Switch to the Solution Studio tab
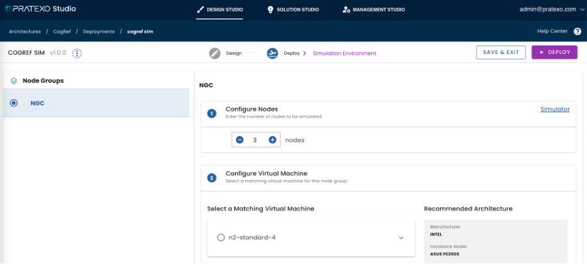Viewport: 587px width, 264px height. [x=293, y=10]
